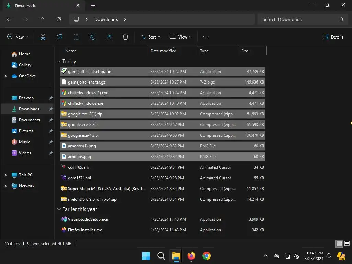Click Downloads breadcrumb in address bar
The image size is (352, 264).
point(106,19)
